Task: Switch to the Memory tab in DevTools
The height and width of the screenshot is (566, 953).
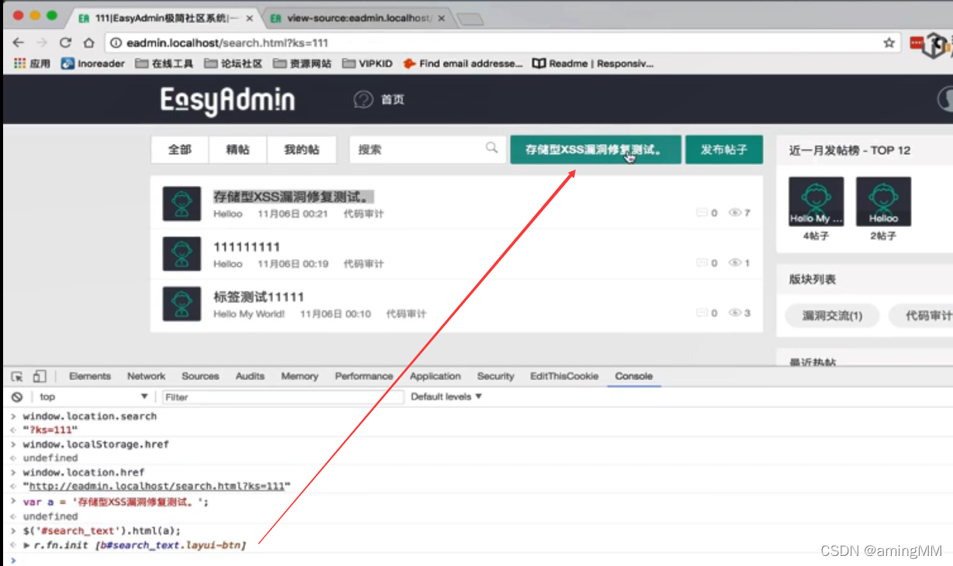Action: [x=300, y=376]
